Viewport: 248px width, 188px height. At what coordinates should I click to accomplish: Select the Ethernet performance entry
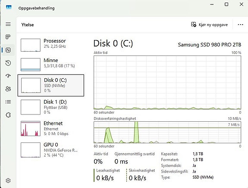(x=51, y=128)
